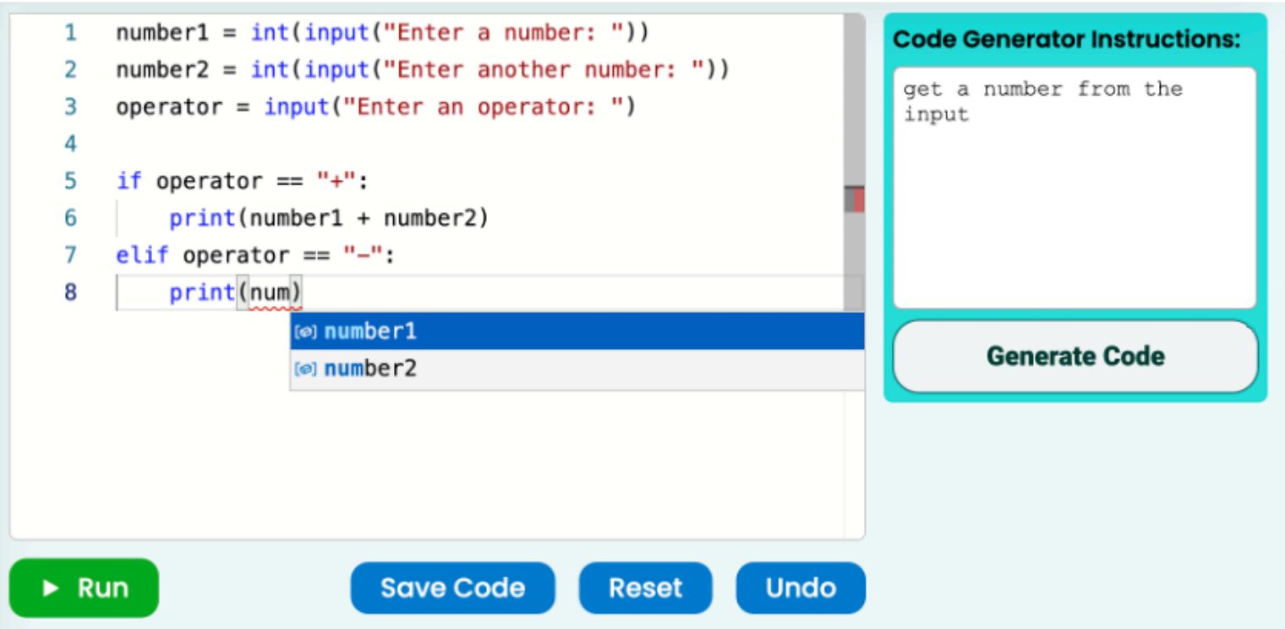Click the Save Code button

452,588
